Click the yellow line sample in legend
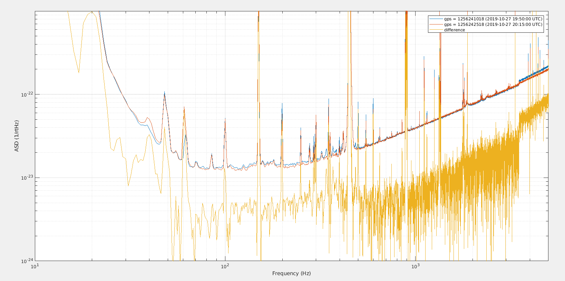This screenshot has width=565, height=281. 436,30
